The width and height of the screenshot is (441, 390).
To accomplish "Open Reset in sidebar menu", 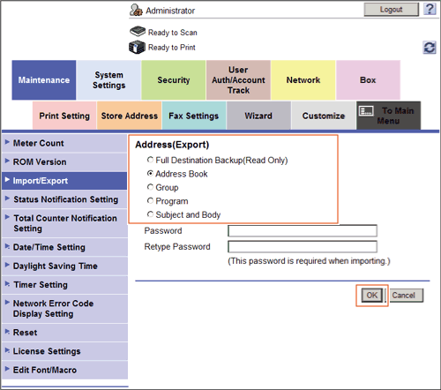I will [64, 333].
